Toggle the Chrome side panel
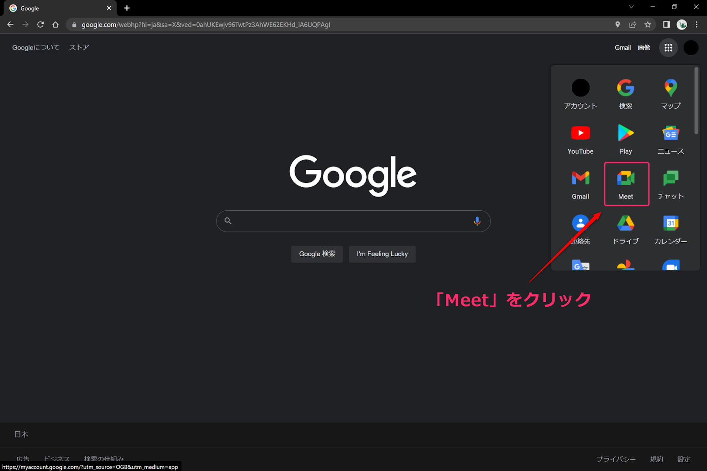 pos(666,25)
